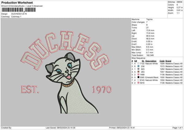184x130 pixels.
Task: Click the Brand column header
Action: click(168, 61)
